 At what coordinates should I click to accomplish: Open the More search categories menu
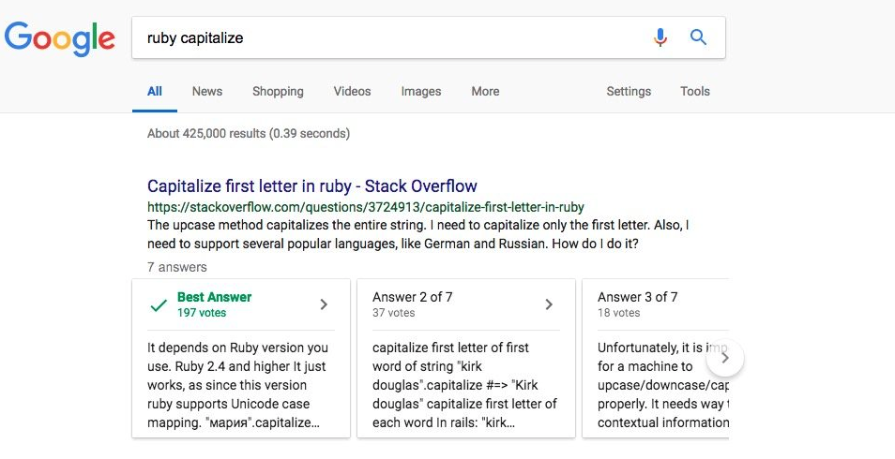click(x=485, y=91)
